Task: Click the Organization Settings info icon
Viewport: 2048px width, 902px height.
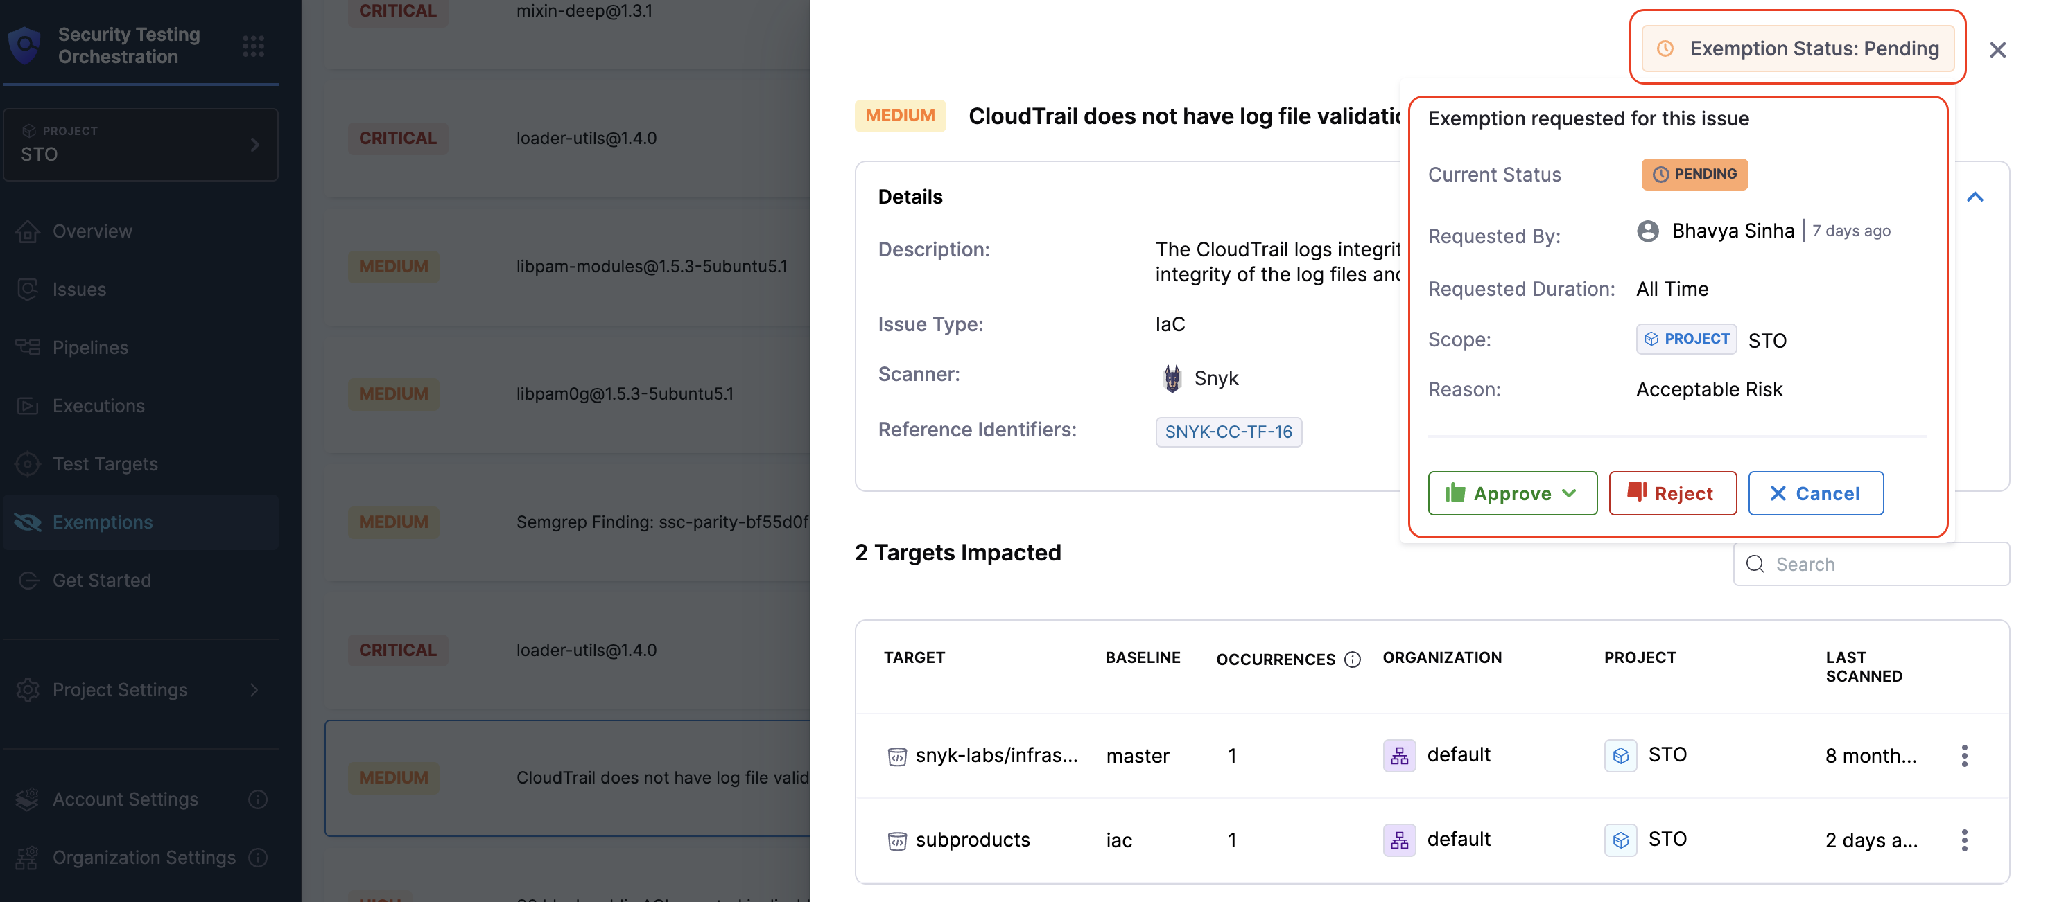Action: 258,857
